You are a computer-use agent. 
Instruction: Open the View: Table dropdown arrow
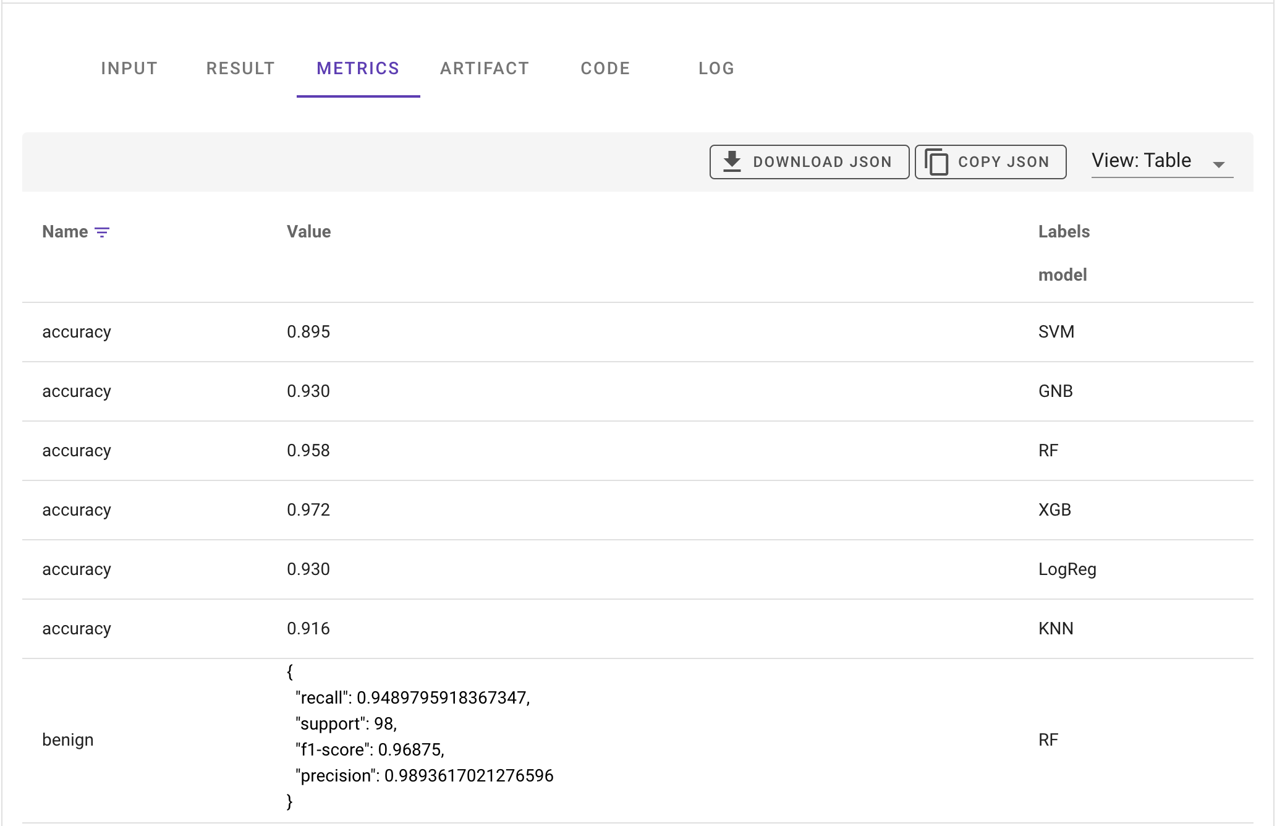click(x=1218, y=164)
